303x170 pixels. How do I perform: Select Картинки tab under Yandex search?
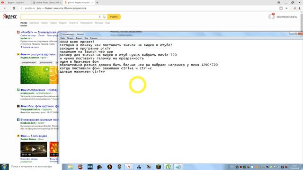click(34, 23)
